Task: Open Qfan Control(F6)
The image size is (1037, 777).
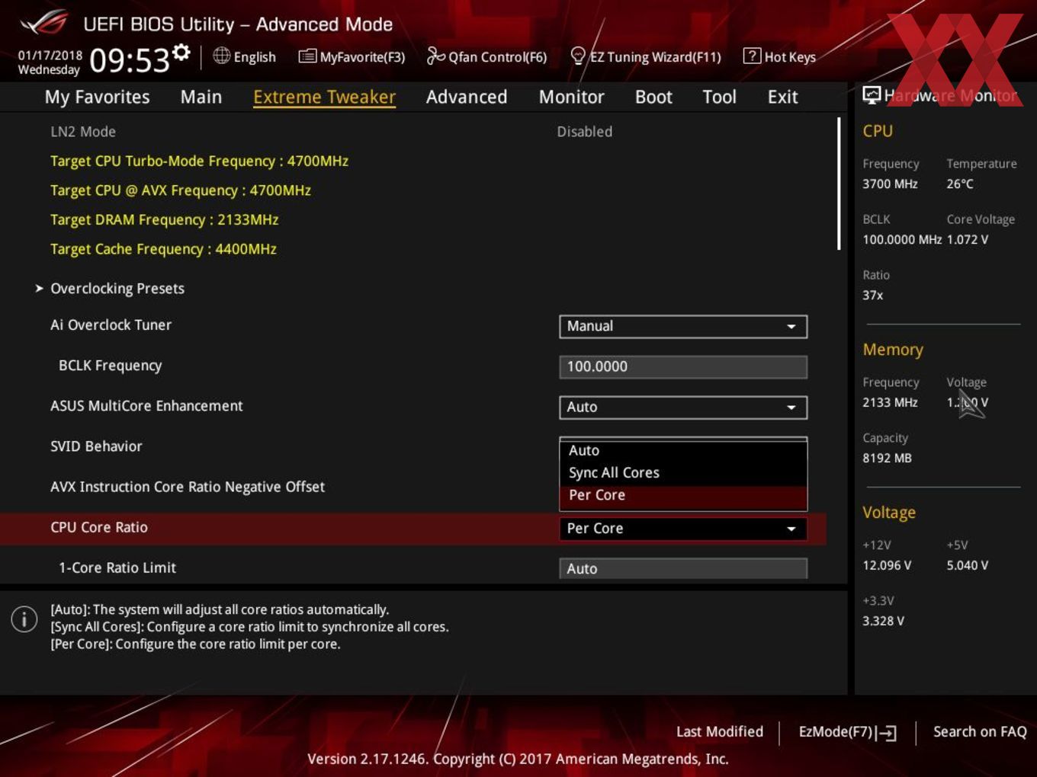Action: click(486, 56)
